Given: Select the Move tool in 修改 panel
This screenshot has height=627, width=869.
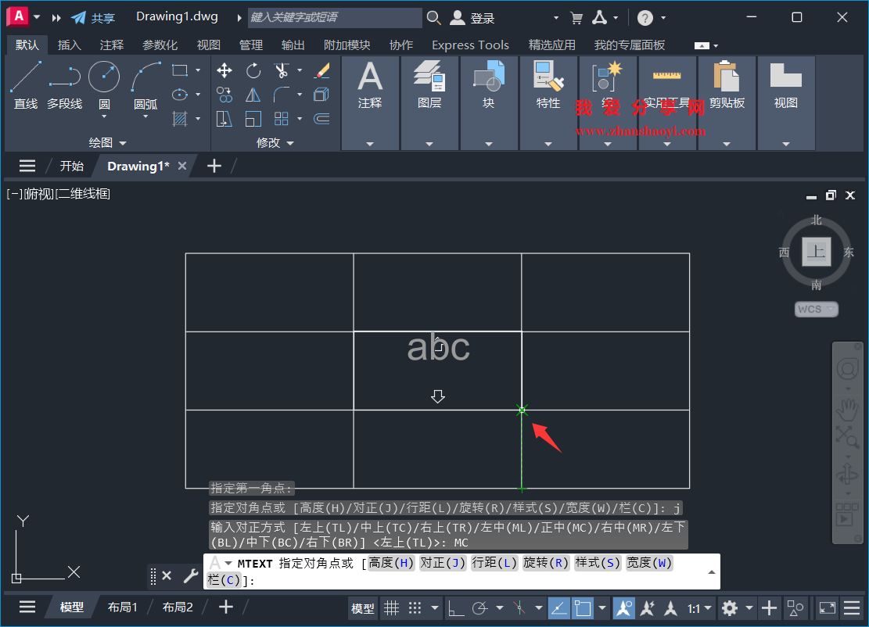Looking at the screenshot, I should 224,70.
